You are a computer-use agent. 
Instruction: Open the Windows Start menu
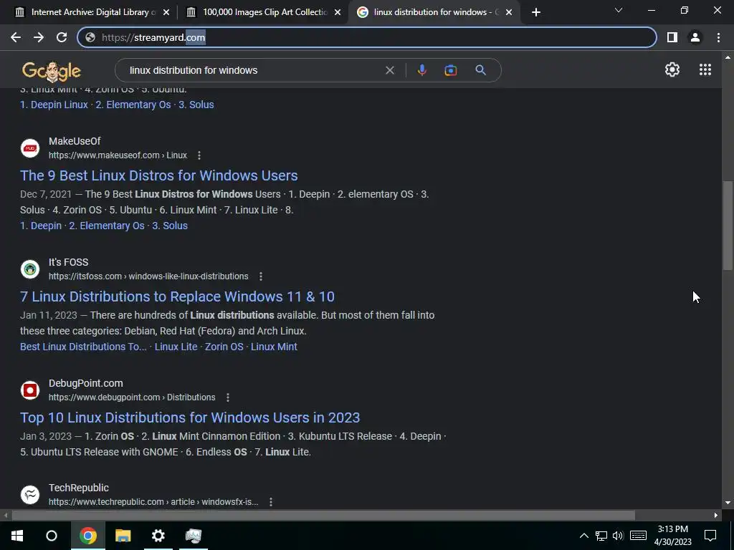click(17, 536)
